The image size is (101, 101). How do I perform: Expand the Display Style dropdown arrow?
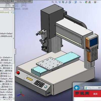point(78,2)
